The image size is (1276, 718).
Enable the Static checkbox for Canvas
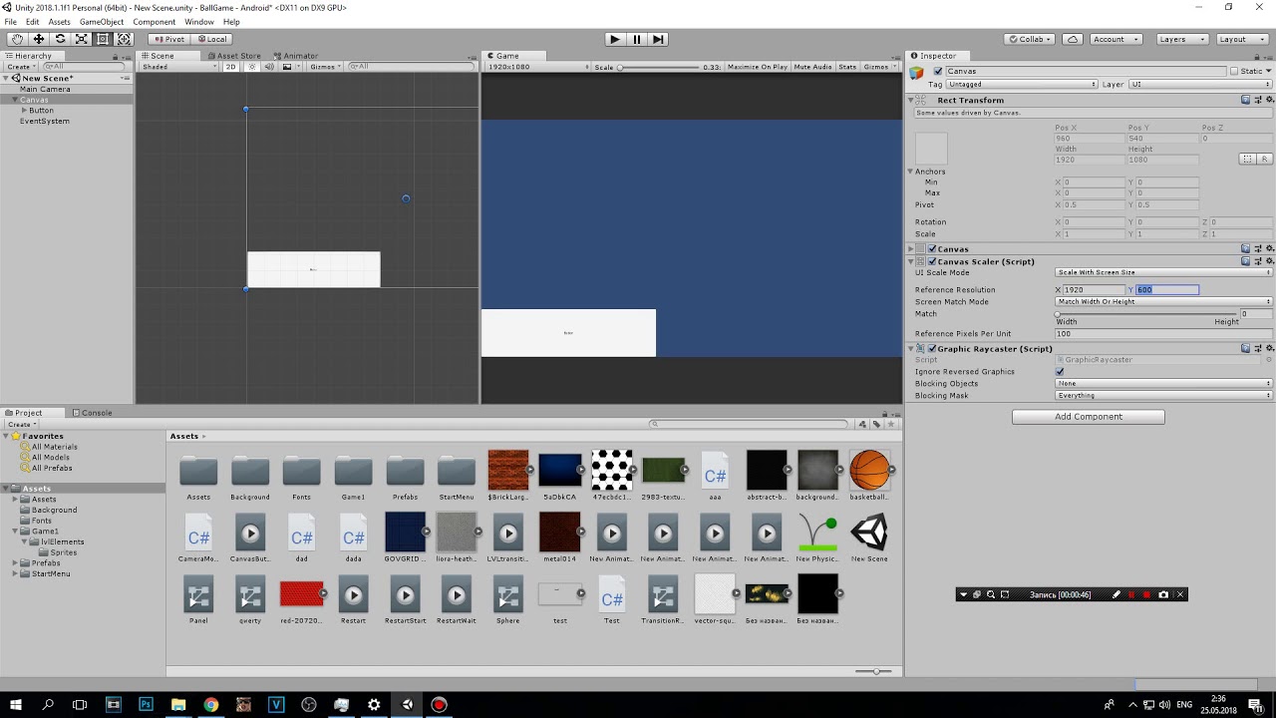pos(1236,70)
